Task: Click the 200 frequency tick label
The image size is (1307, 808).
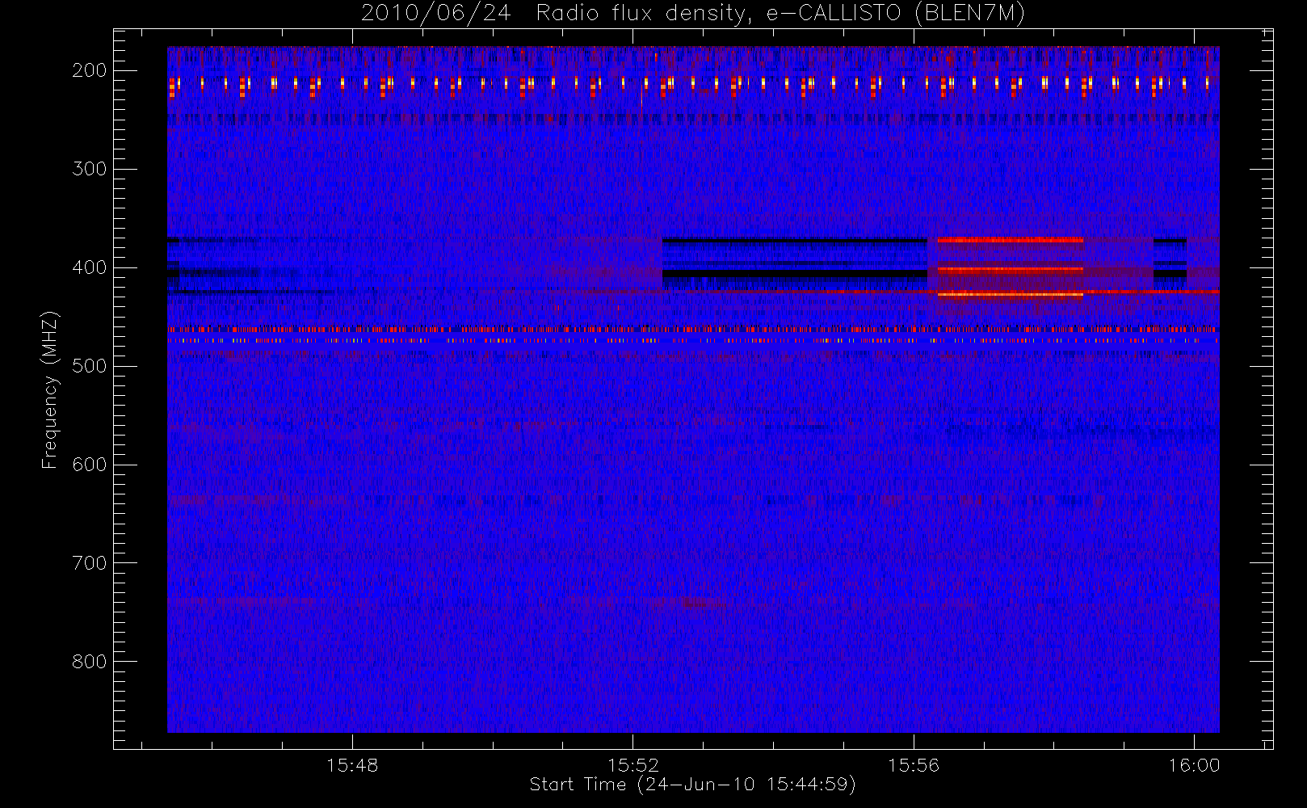Action: [x=90, y=70]
